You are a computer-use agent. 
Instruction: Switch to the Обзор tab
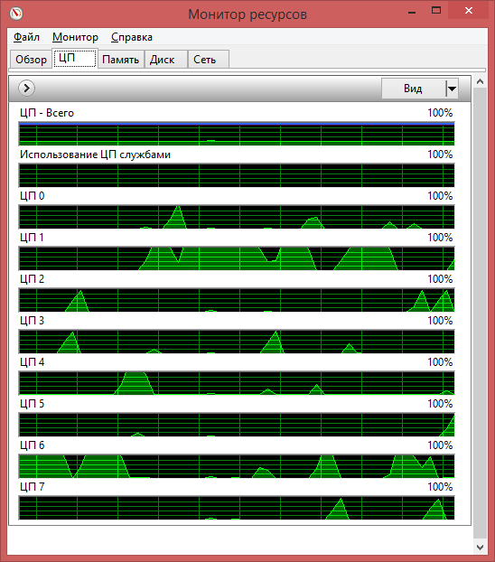coord(32,59)
